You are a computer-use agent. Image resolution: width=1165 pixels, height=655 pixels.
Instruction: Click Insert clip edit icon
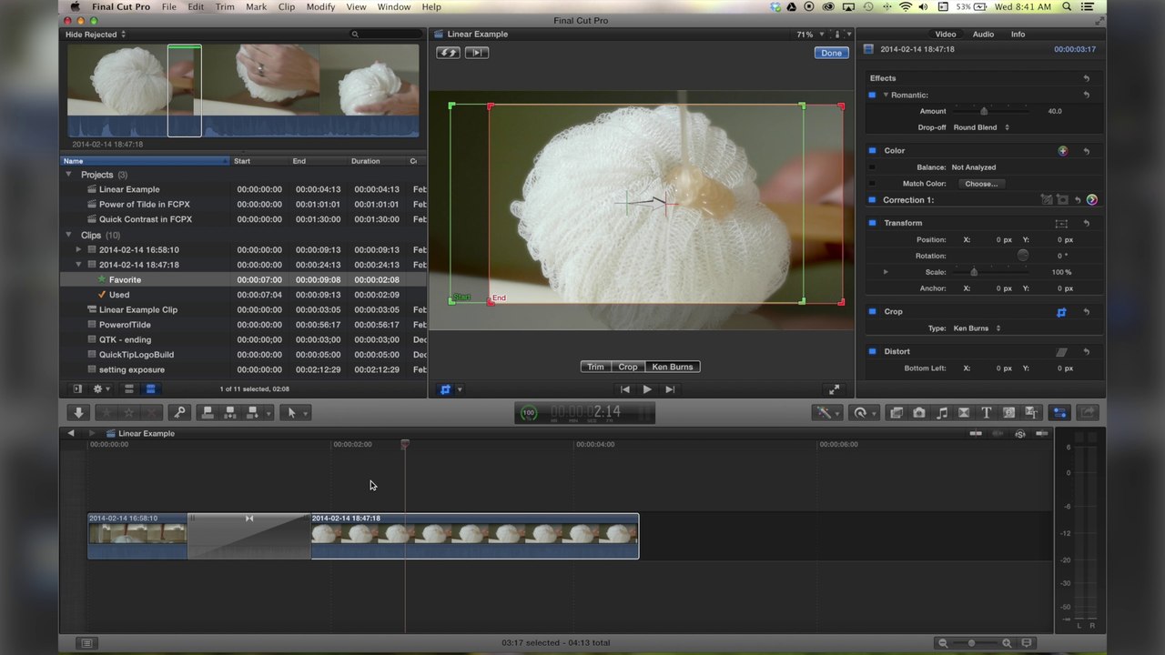coord(230,413)
